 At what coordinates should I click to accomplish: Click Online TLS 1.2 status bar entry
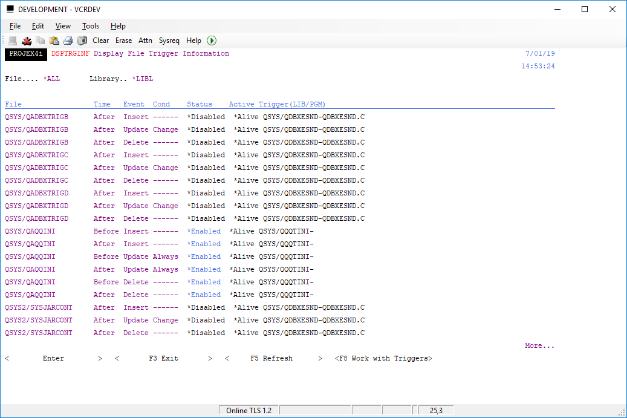point(249,410)
